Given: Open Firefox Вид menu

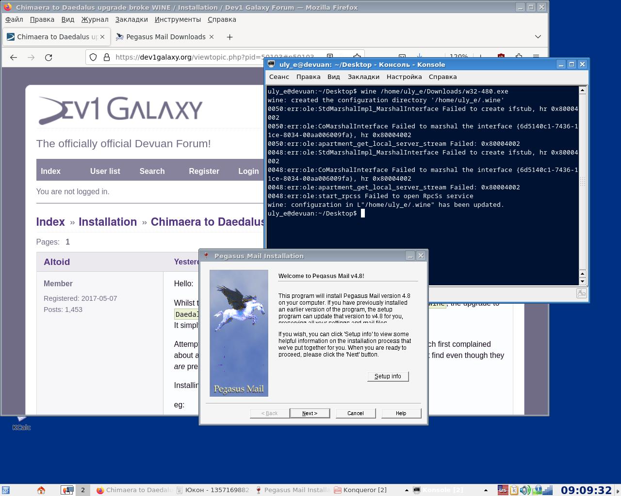Looking at the screenshot, I should click(x=68, y=19).
